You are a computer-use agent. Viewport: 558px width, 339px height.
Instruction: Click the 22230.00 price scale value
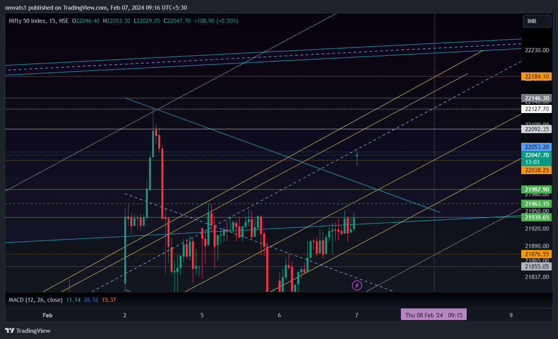(x=537, y=50)
